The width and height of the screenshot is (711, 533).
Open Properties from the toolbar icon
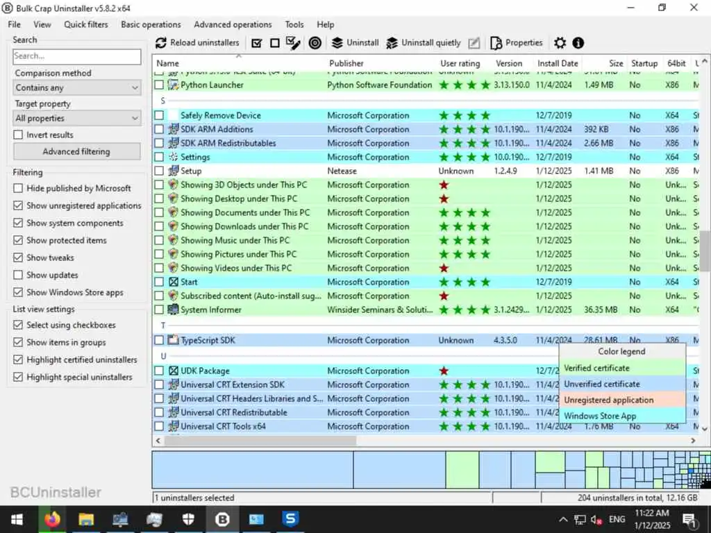pyautogui.click(x=496, y=43)
